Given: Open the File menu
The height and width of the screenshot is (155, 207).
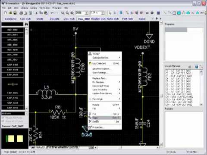Looking at the screenshot, I should (4, 8).
